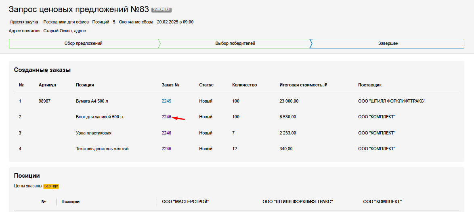Click the Количество column header
Image resolution: width=474 pixels, height=212 pixels.
click(x=244, y=85)
